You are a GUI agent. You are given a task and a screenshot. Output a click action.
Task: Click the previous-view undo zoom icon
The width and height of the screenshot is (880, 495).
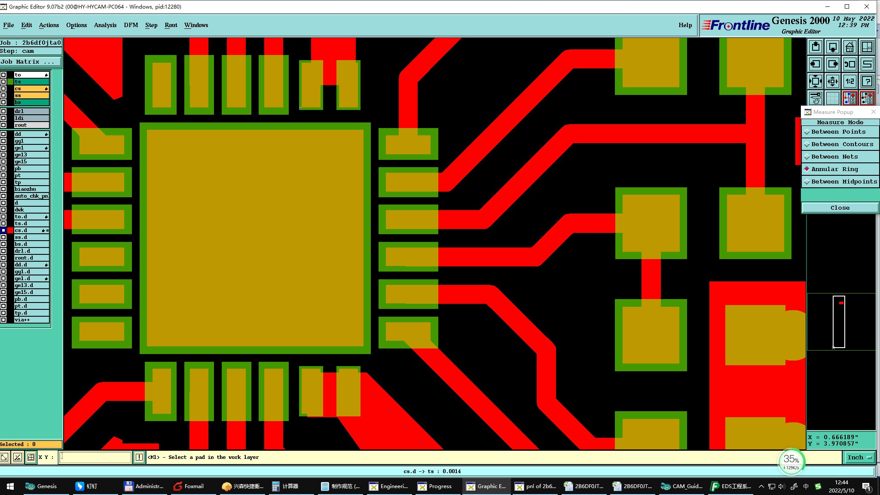click(x=849, y=64)
